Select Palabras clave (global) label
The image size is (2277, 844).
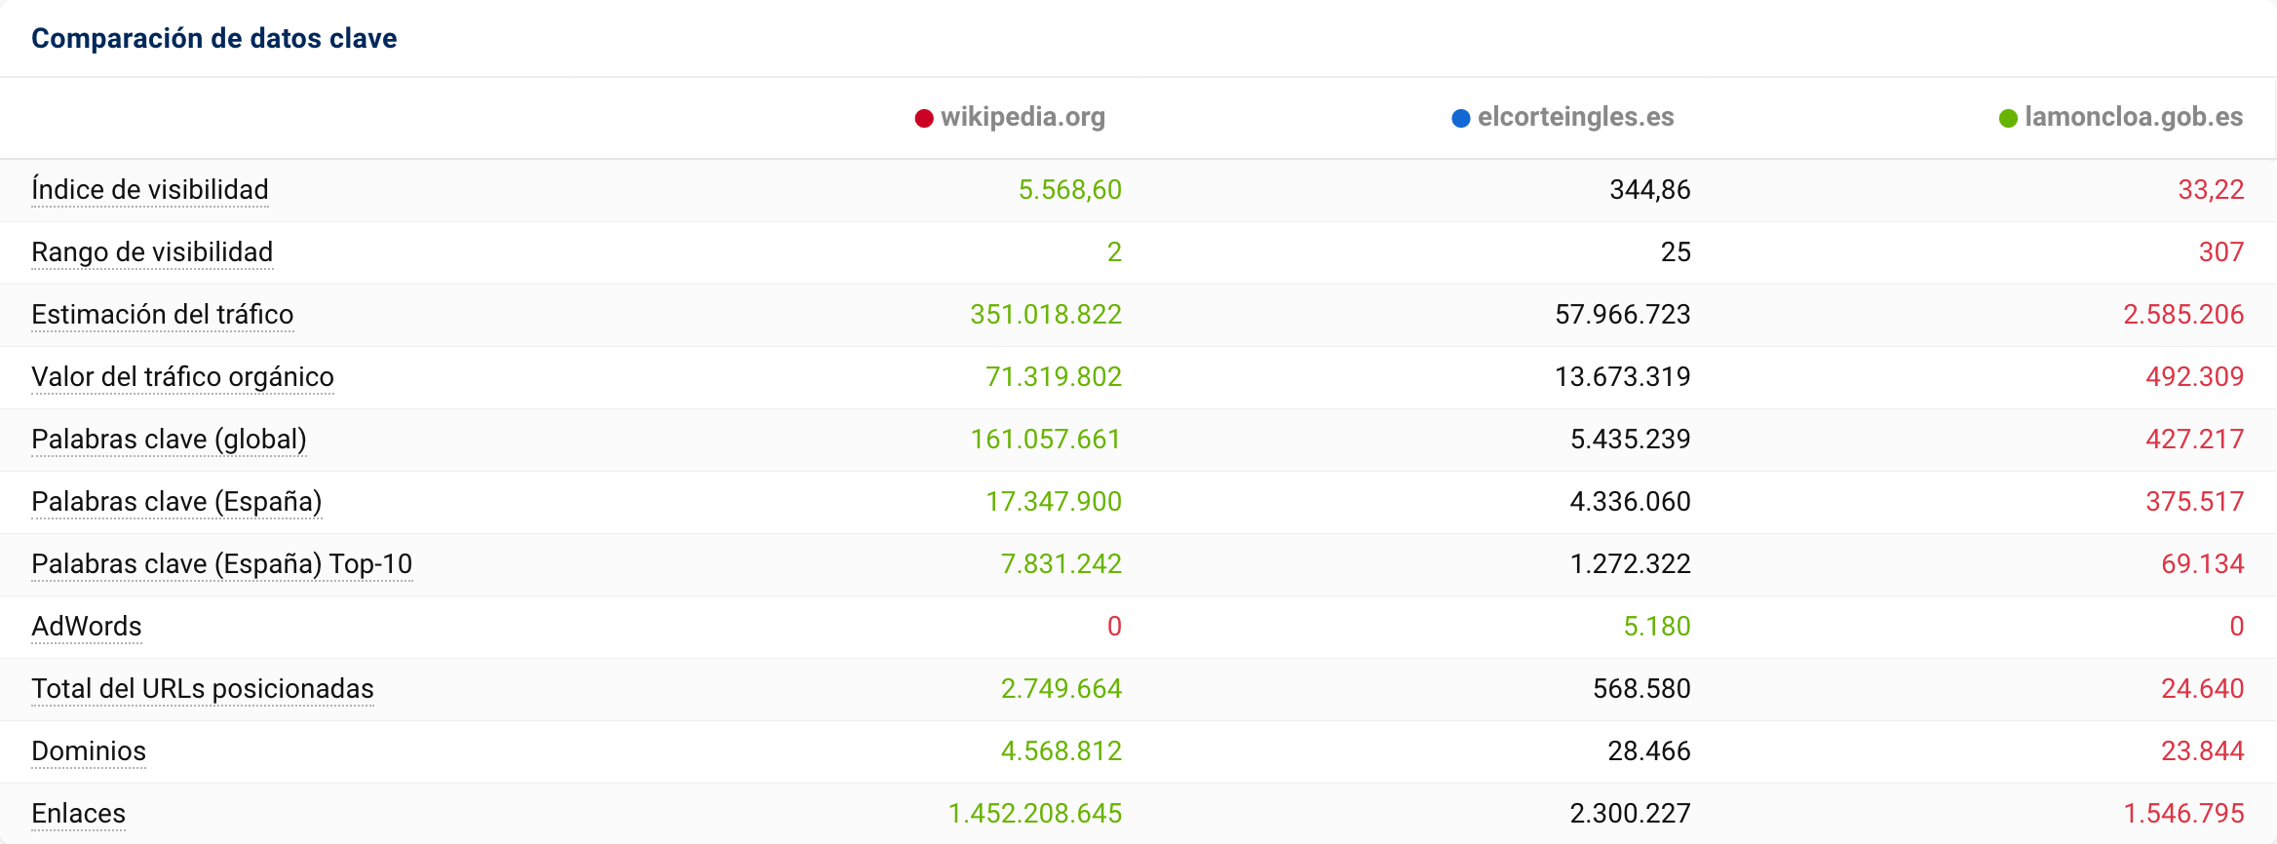[169, 440]
